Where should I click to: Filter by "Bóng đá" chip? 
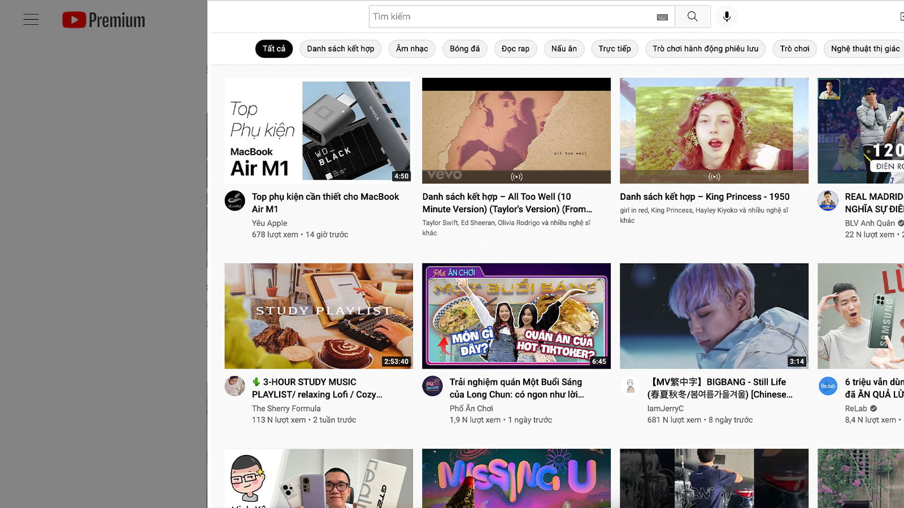464,49
